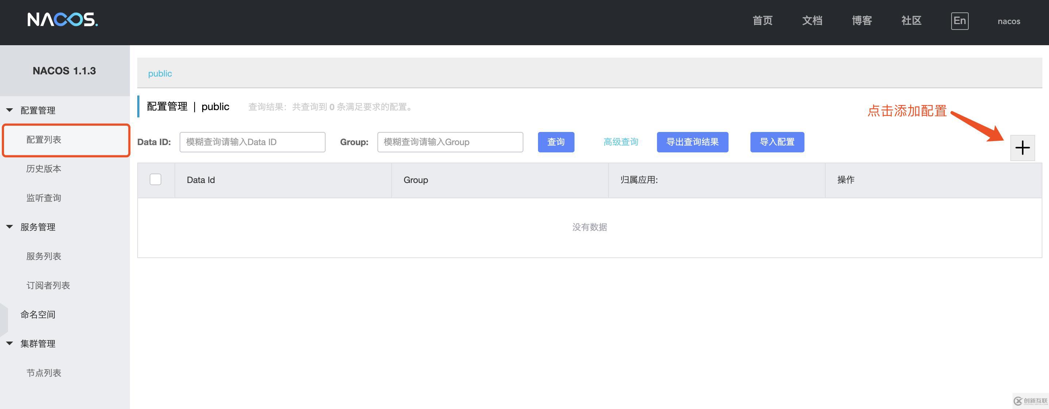Click the 操作 column header
Viewport: 1049px width, 409px height.
pyautogui.click(x=933, y=180)
